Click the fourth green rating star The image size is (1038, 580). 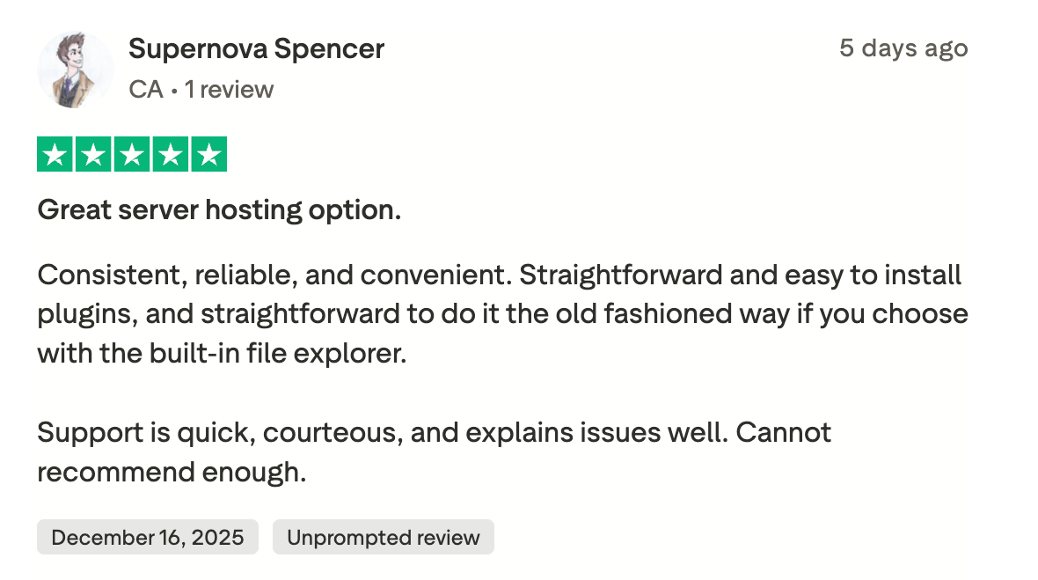(x=171, y=155)
